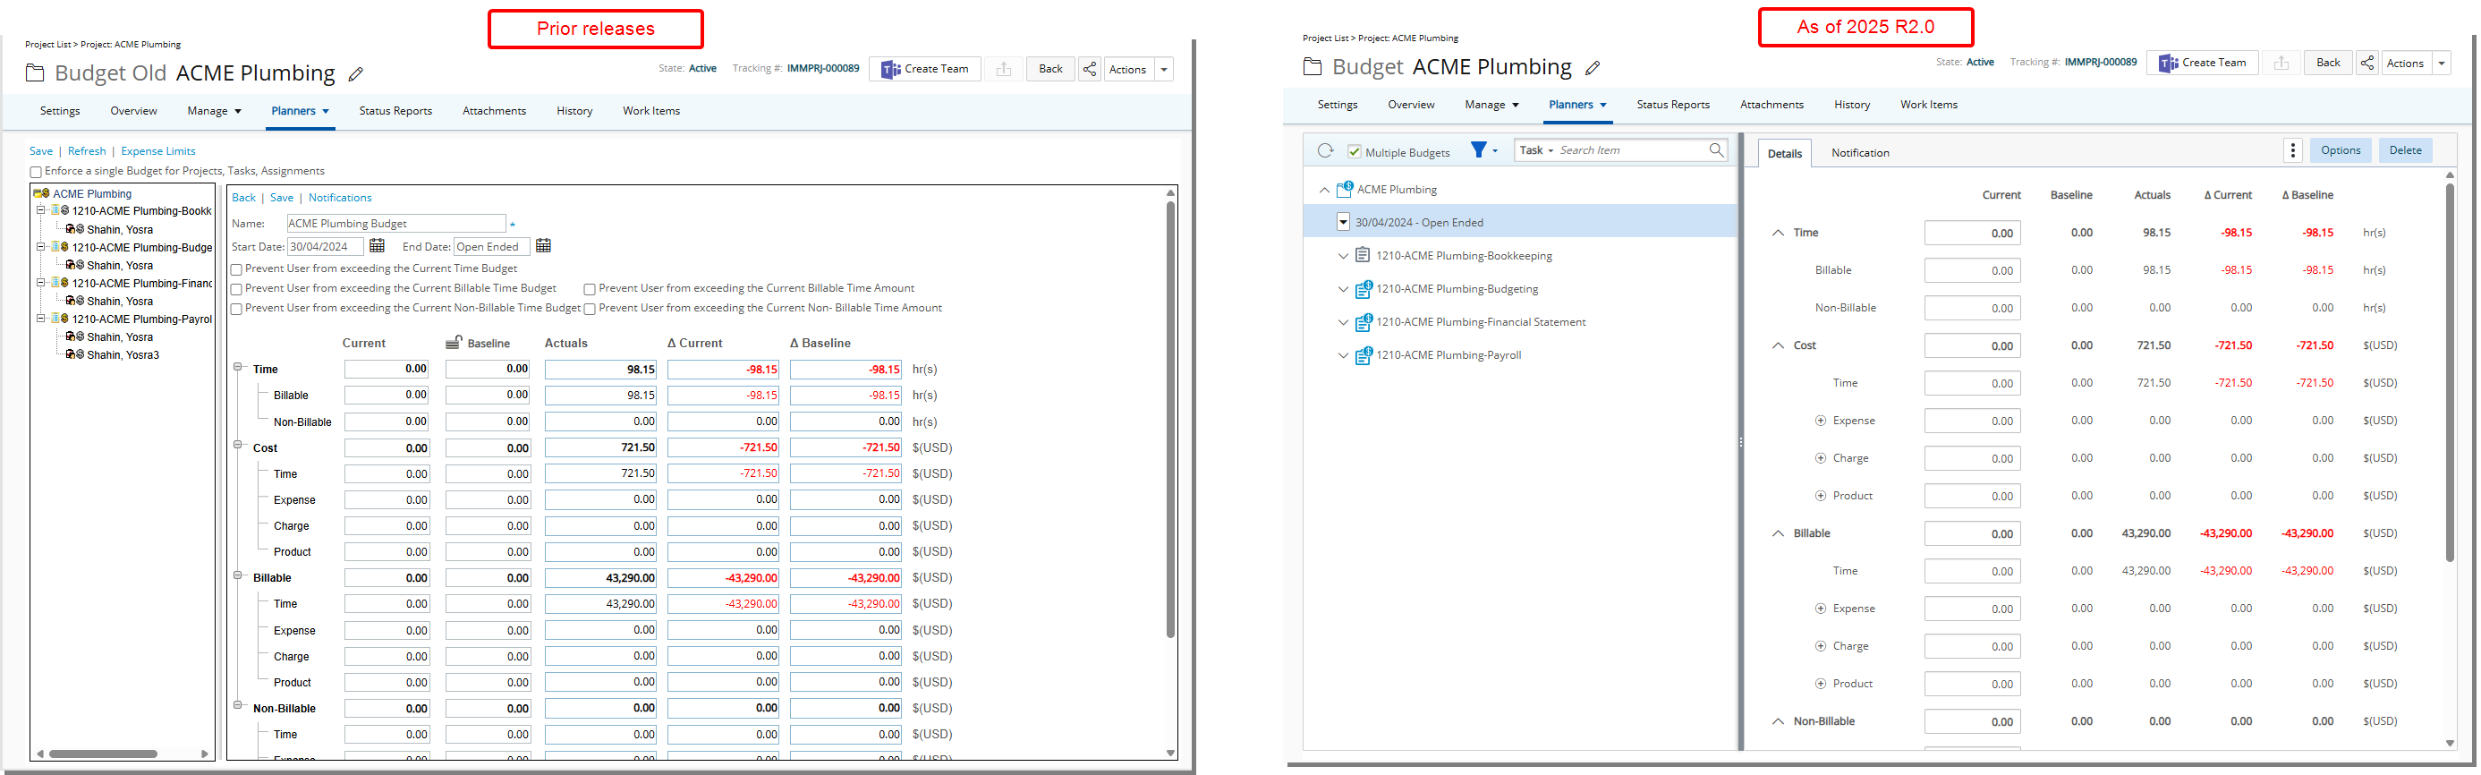Click the edit pencil beside Budget Old ACME Plumbing

click(355, 74)
